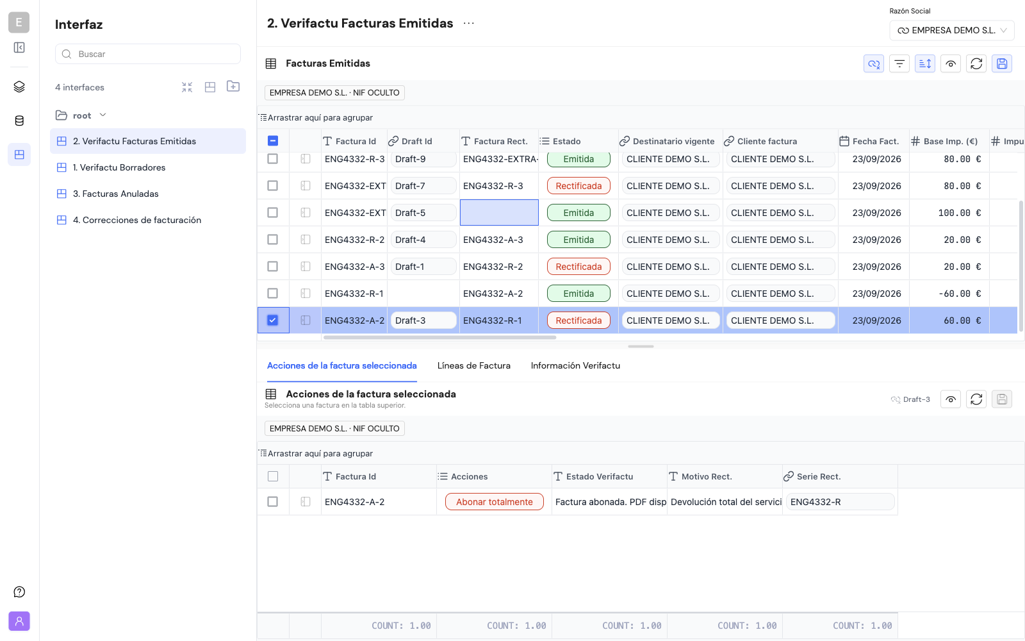
Task: Click the Abonar totalmente button
Action: point(495,502)
